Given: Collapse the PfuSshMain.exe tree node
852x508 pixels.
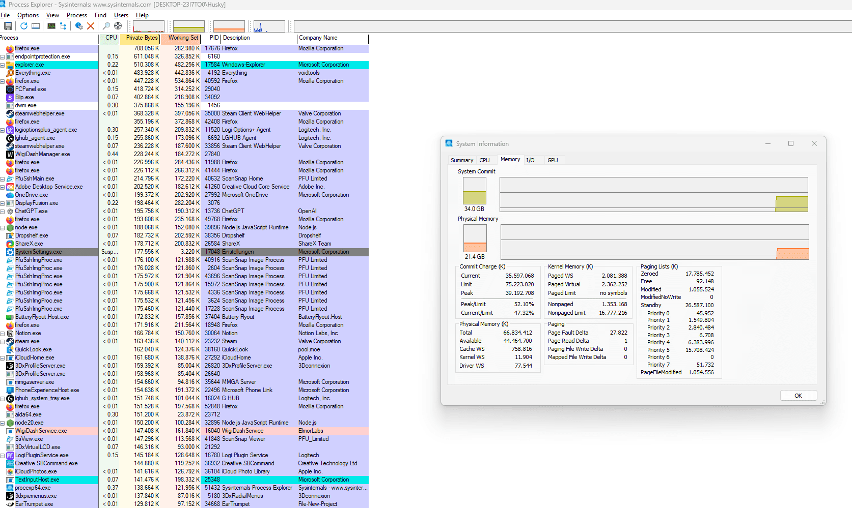Looking at the screenshot, I should (x=2, y=179).
